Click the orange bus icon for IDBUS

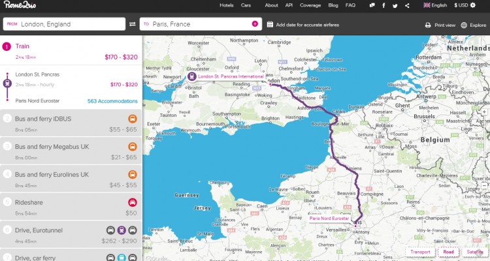132,119
